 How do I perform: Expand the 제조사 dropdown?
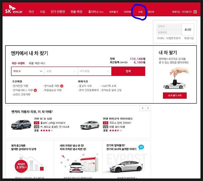[28, 71]
